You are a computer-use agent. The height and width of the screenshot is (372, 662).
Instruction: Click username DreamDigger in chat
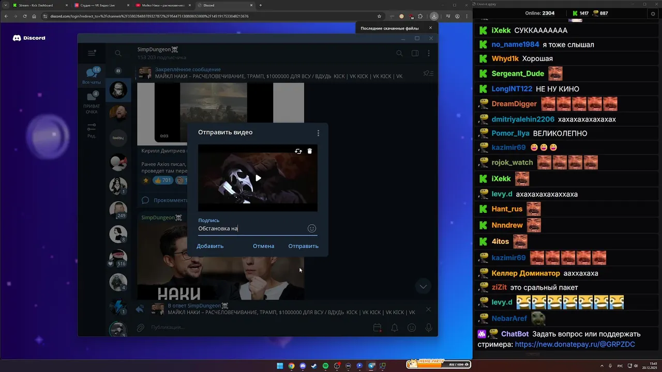click(514, 104)
